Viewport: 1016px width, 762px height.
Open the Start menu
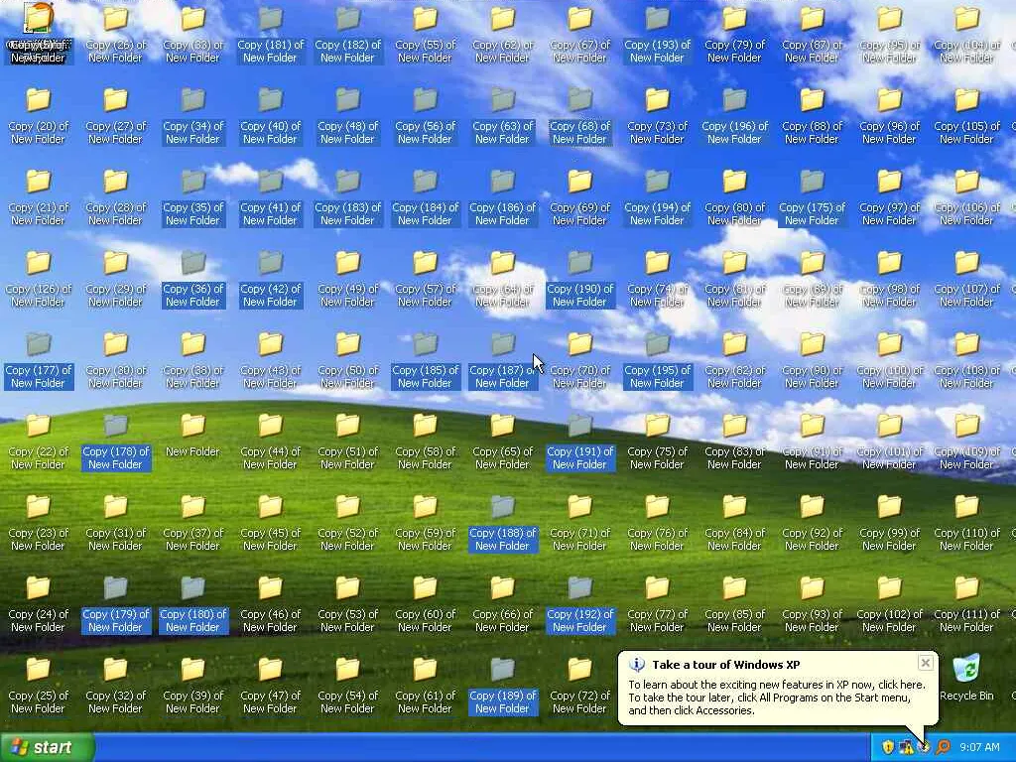(48, 747)
